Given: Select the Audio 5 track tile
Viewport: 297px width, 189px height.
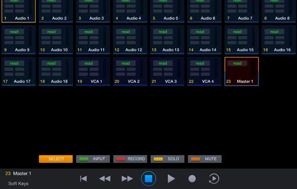Looking at the screenshot, I should 167,11.
